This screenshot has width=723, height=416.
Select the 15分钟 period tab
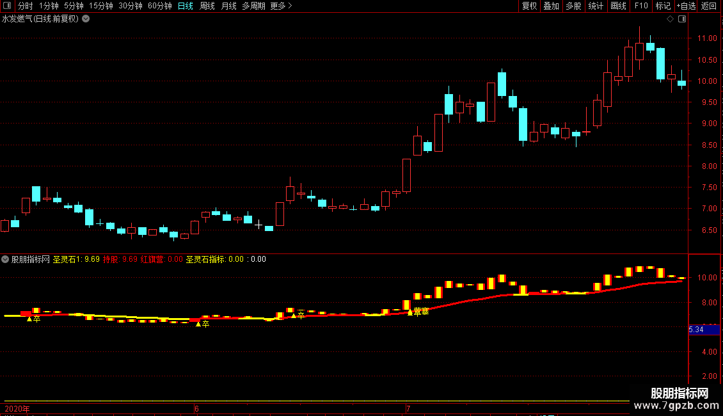point(101,6)
